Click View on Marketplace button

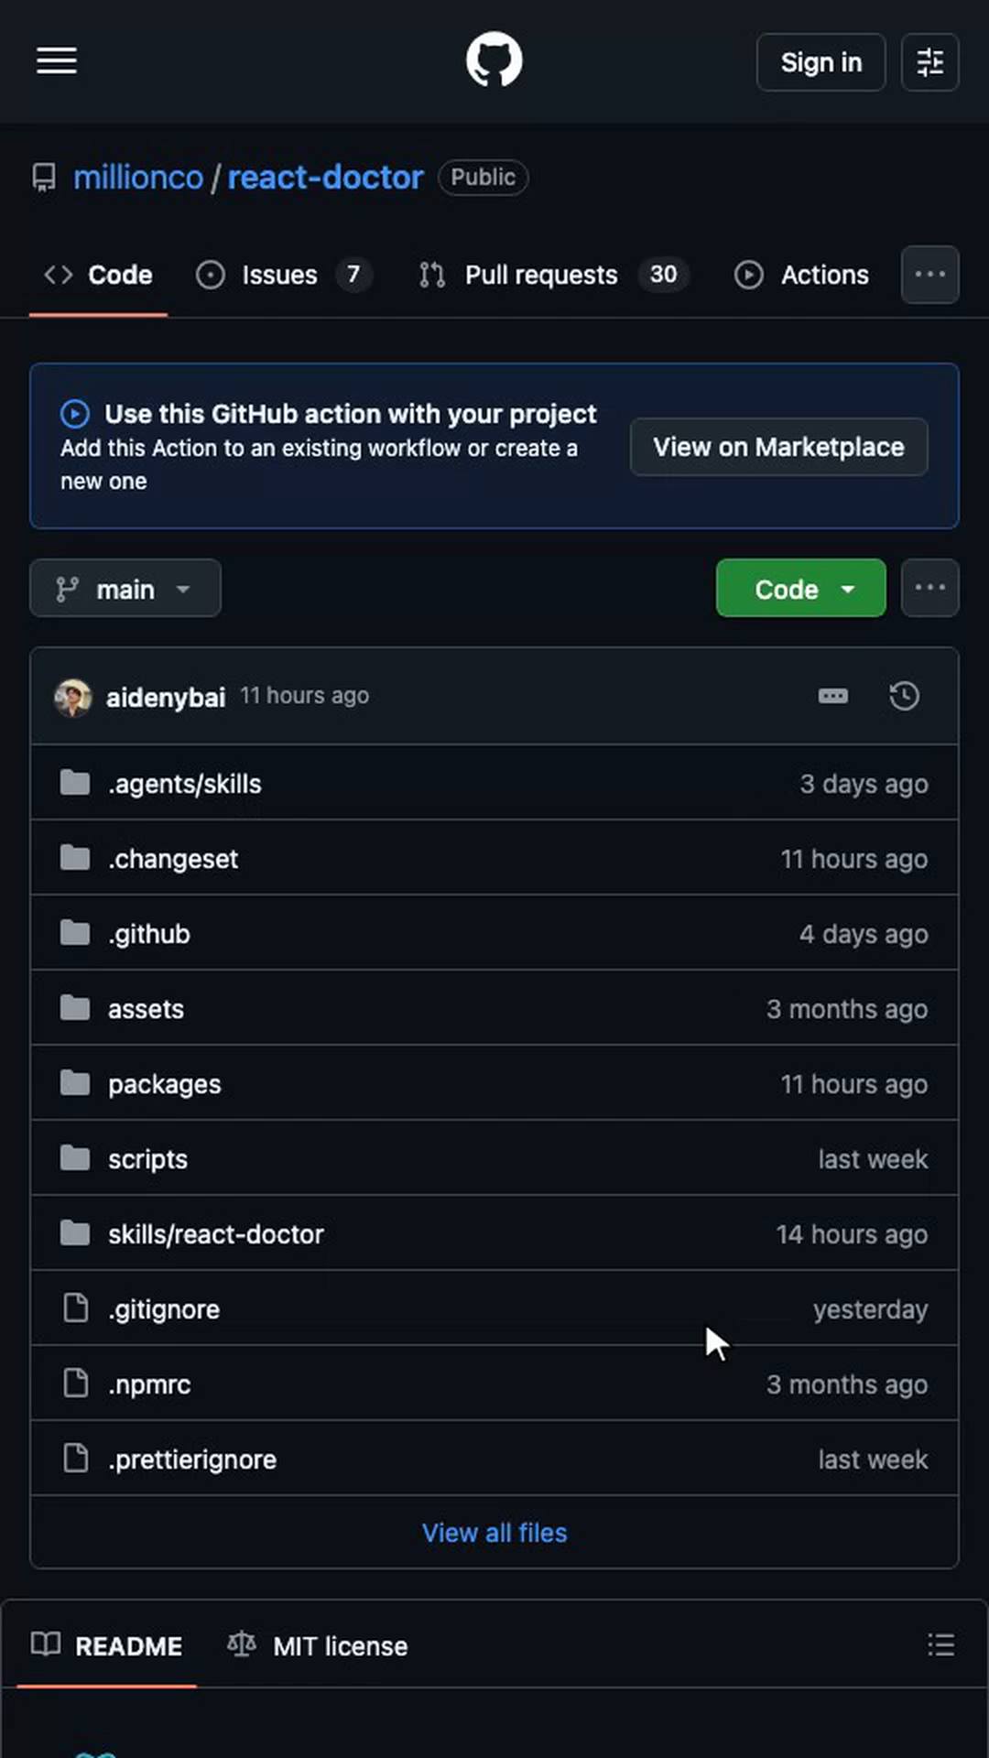pos(779,447)
